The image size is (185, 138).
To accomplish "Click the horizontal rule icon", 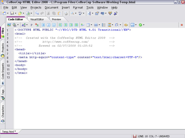I will click(96, 25).
